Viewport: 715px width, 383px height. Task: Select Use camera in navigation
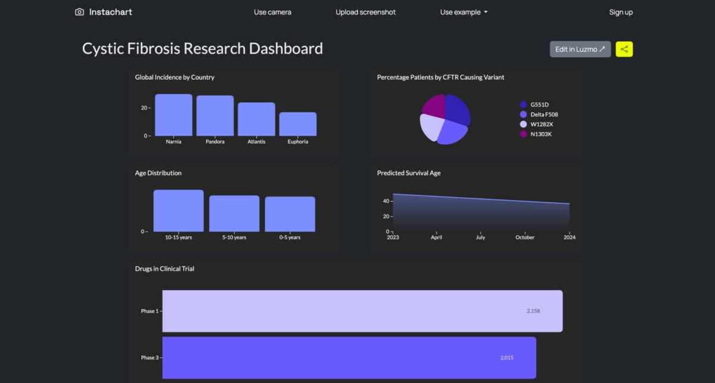272,12
